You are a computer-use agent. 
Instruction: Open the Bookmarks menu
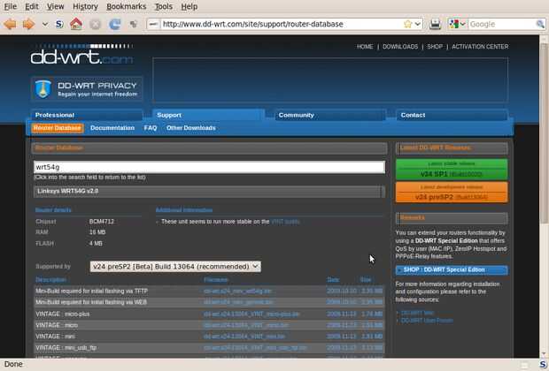(x=126, y=6)
